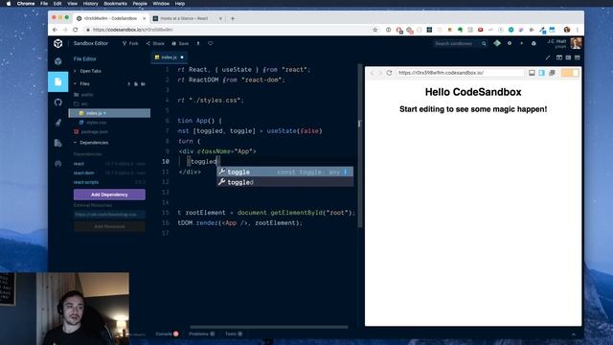Image resolution: width=613 pixels, height=345 pixels.
Task: Go back in the preview browser
Action: tap(372, 73)
